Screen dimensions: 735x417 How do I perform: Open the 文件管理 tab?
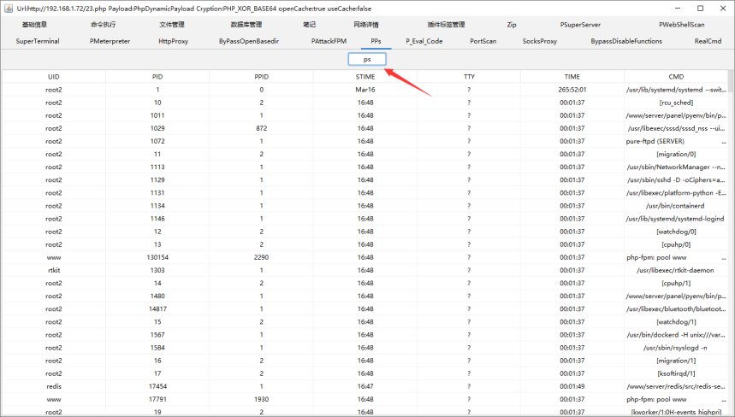point(171,25)
